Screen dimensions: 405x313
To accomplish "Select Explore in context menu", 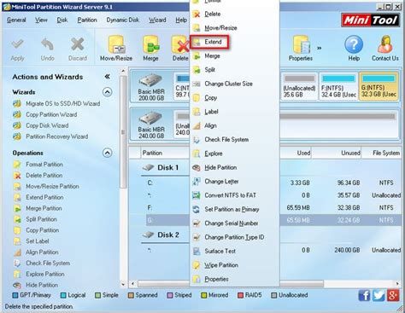I will click(x=234, y=154).
